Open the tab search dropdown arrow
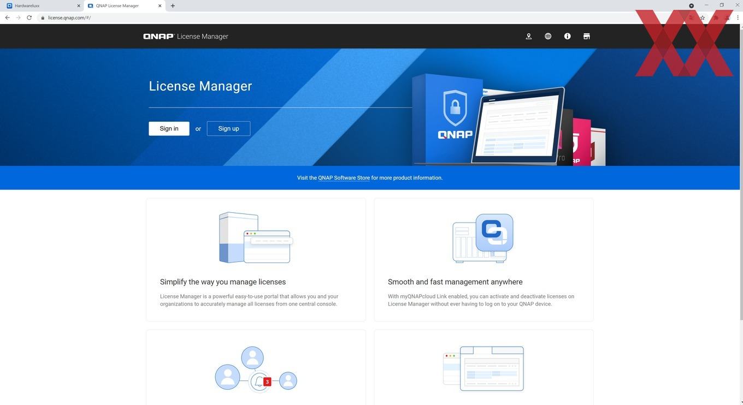Viewport: 743px width, 405px height. (x=691, y=5)
